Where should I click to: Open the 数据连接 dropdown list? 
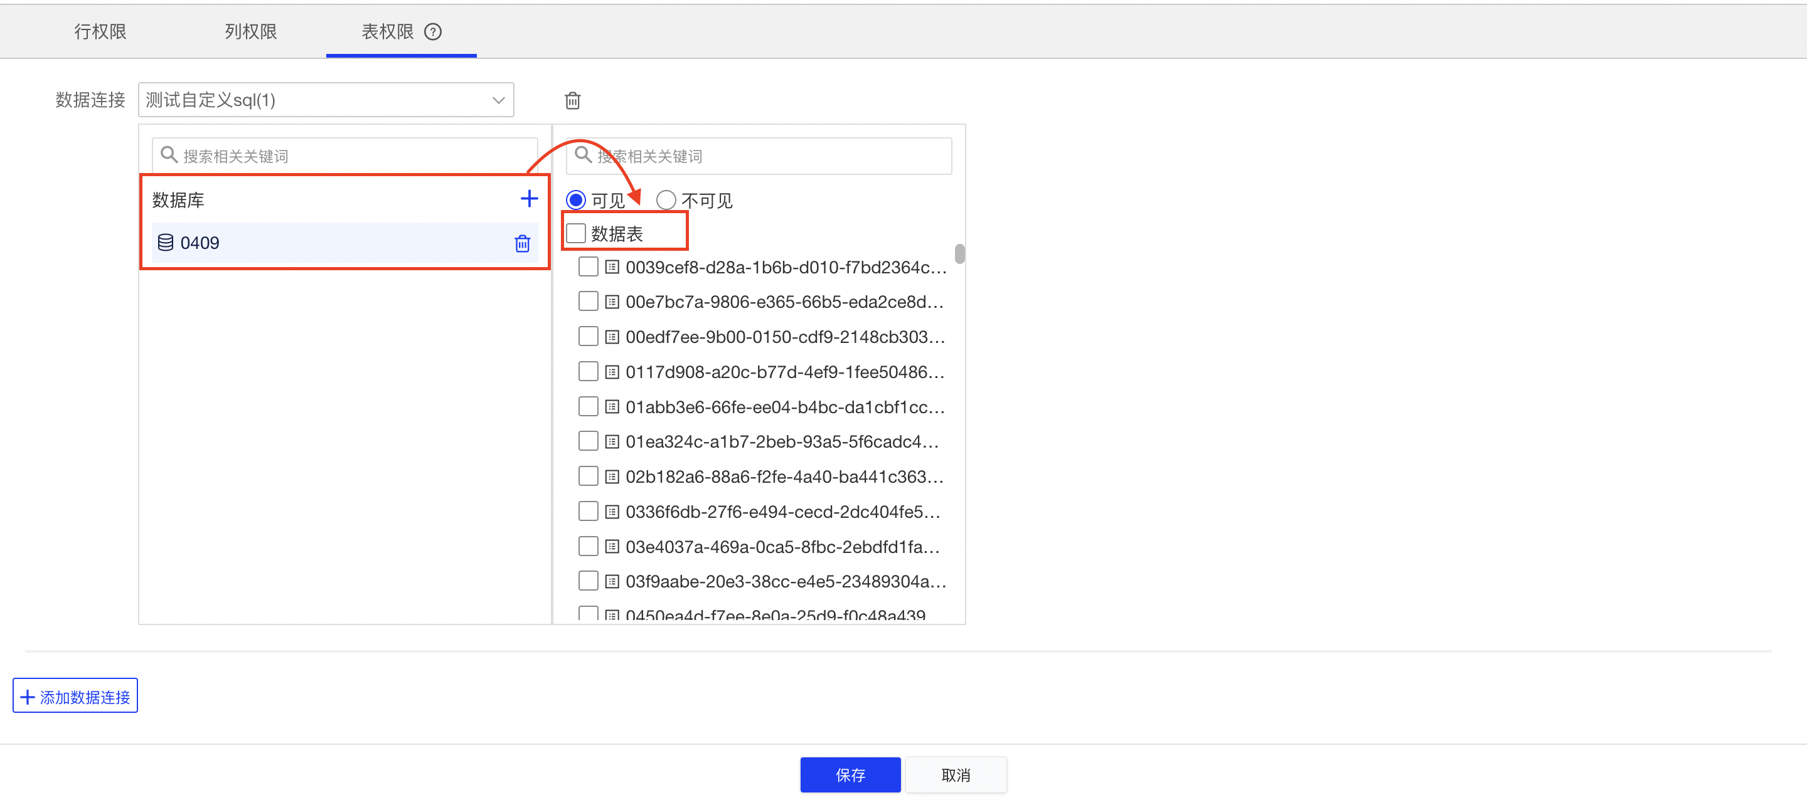tap(326, 100)
